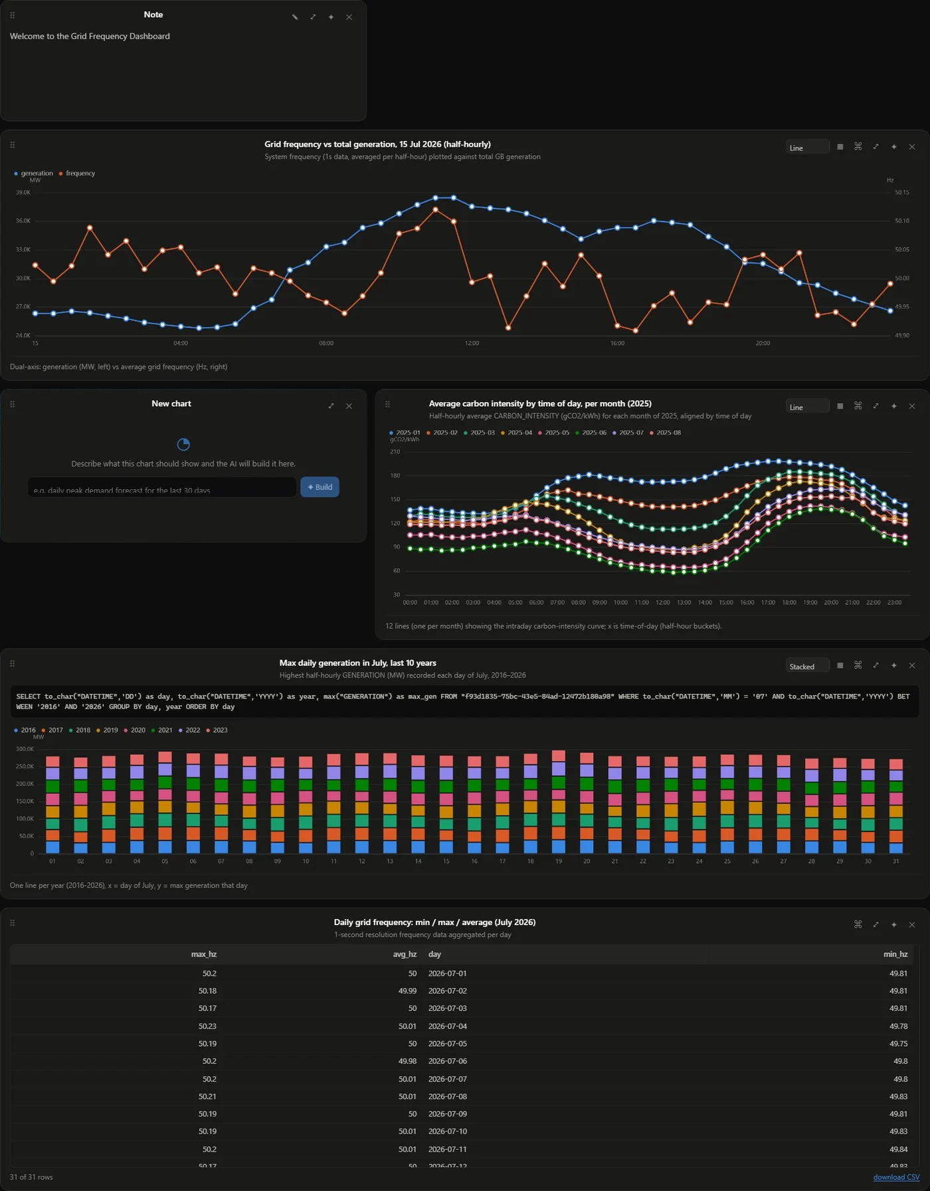Expand Grid frequency vs total generation chart

tap(876, 147)
